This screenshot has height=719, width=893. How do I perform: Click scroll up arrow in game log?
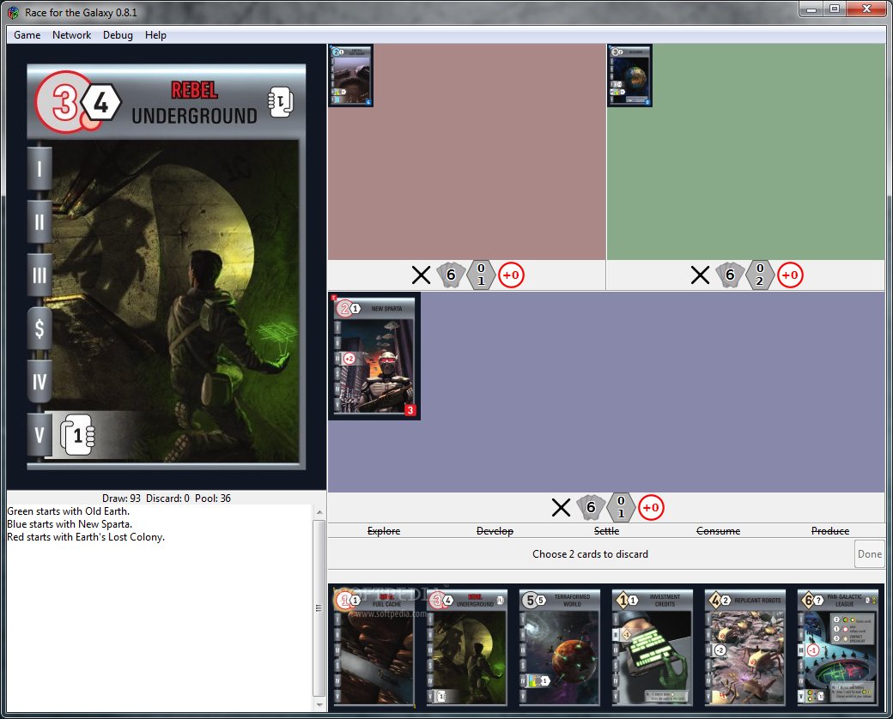click(x=319, y=512)
